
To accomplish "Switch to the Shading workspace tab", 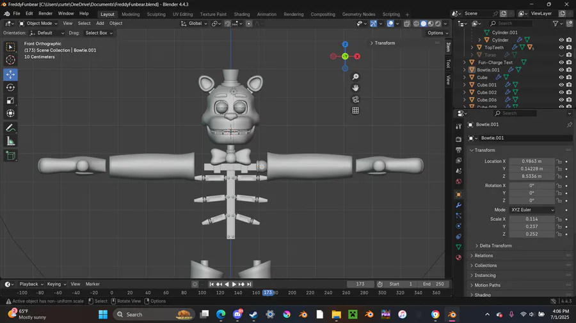I will [x=242, y=14].
